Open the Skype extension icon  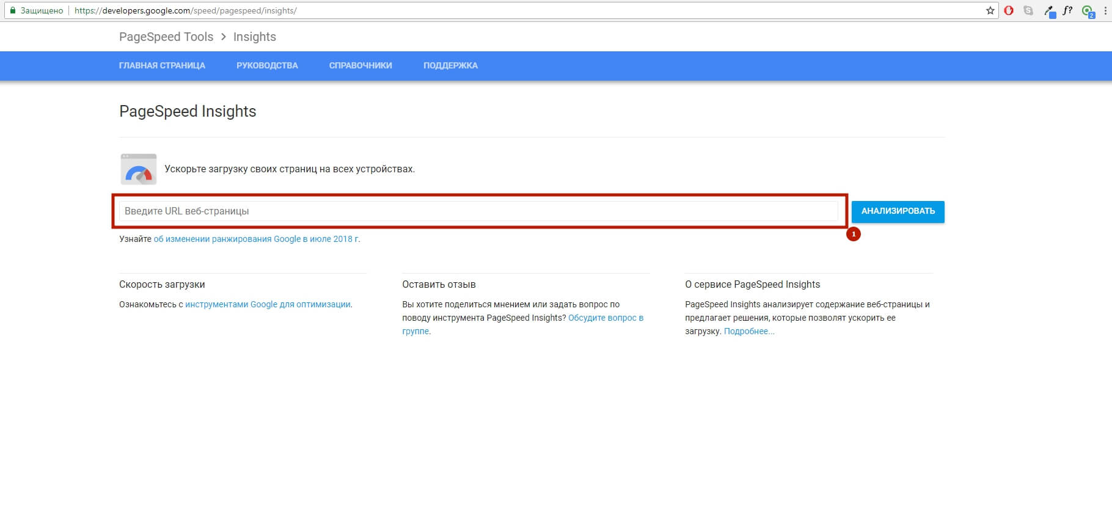coord(1028,10)
